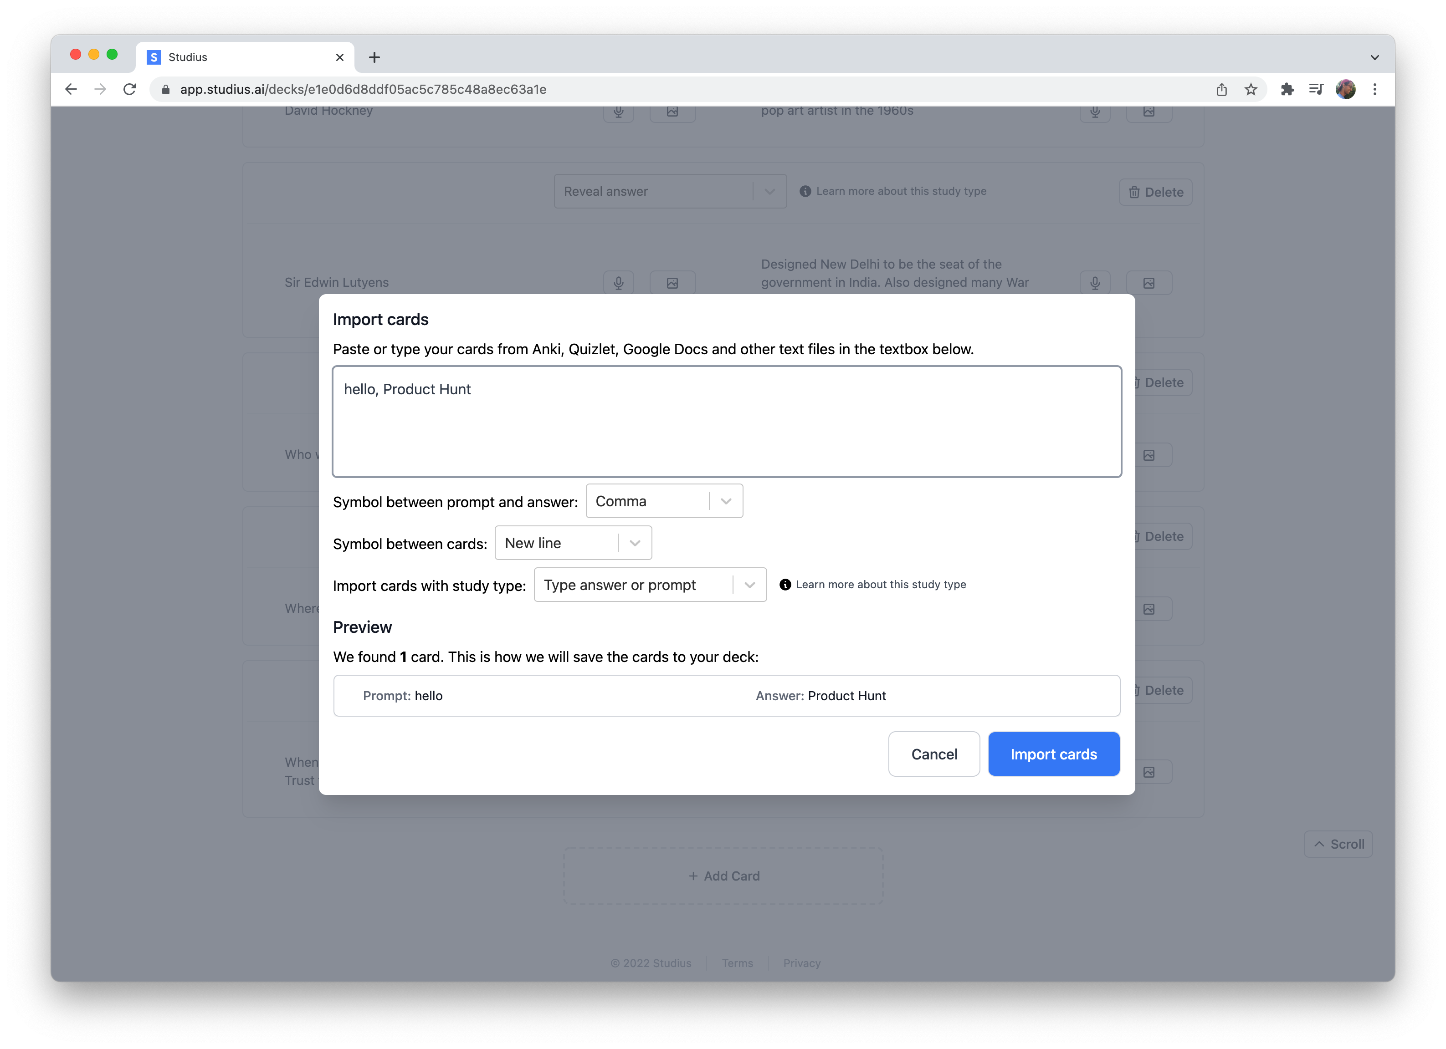Viewport: 1446px width, 1049px height.
Task: Open the Type answer or prompt dropdown
Action: 650,585
